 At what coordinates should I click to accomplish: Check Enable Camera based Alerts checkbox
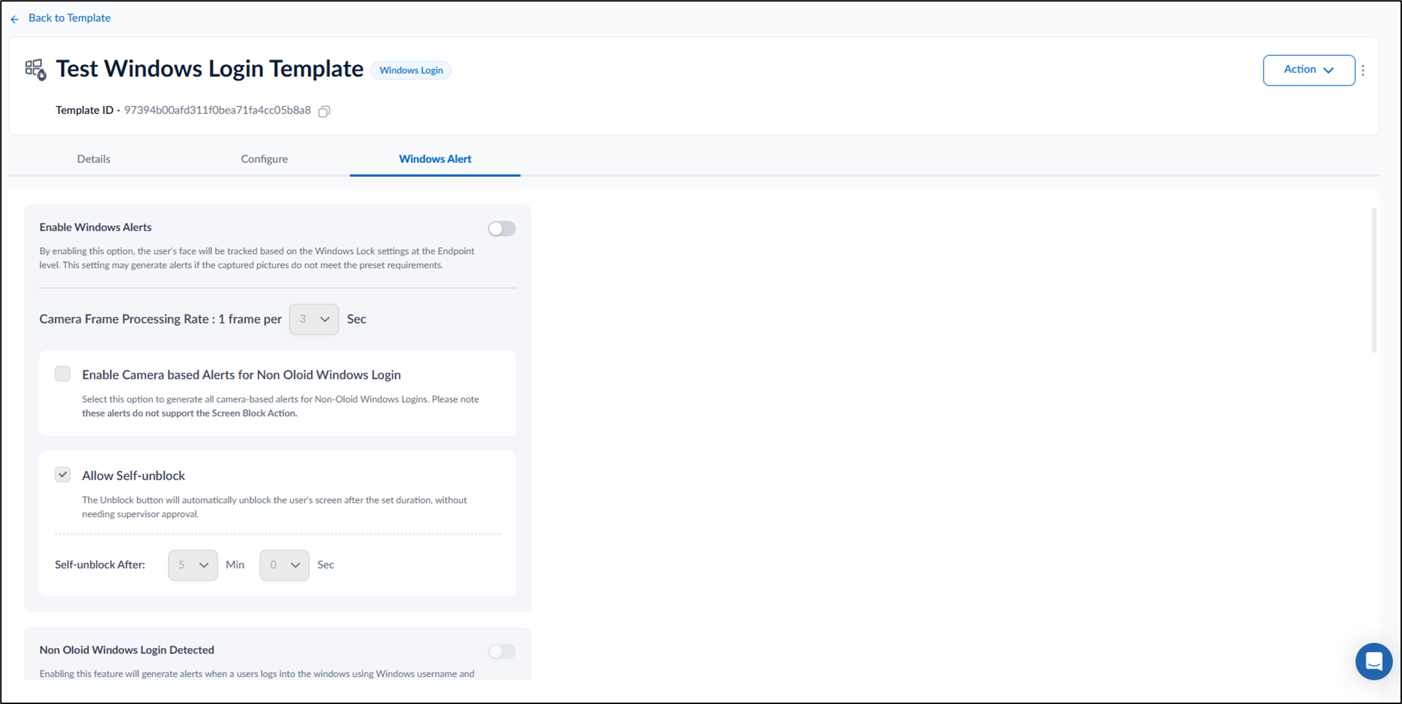click(x=63, y=374)
